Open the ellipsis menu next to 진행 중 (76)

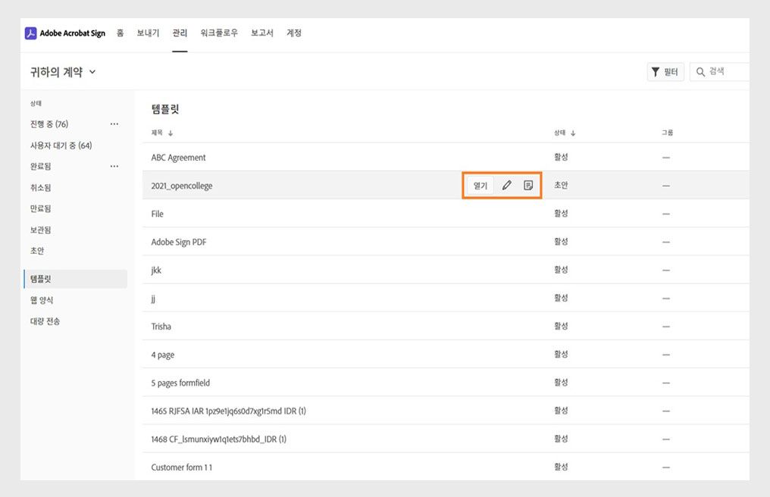click(x=115, y=123)
